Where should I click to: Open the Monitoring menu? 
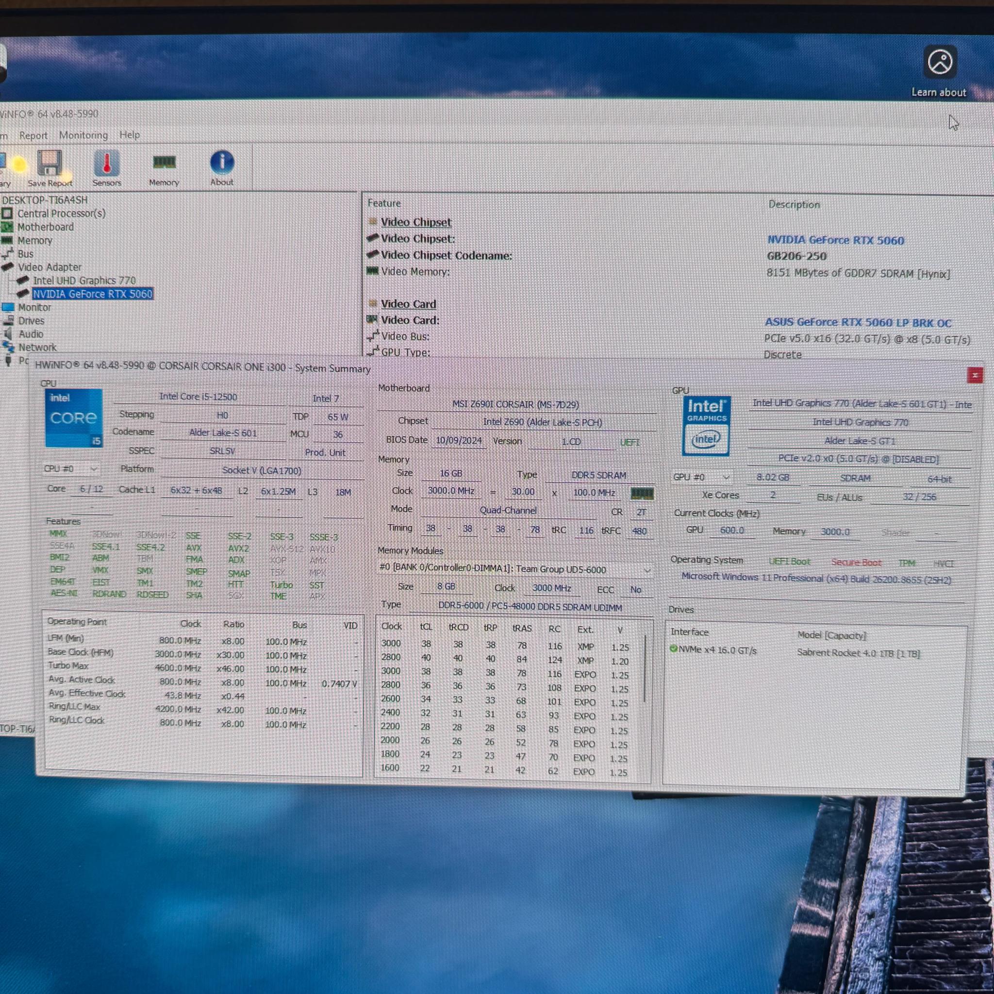coord(83,135)
